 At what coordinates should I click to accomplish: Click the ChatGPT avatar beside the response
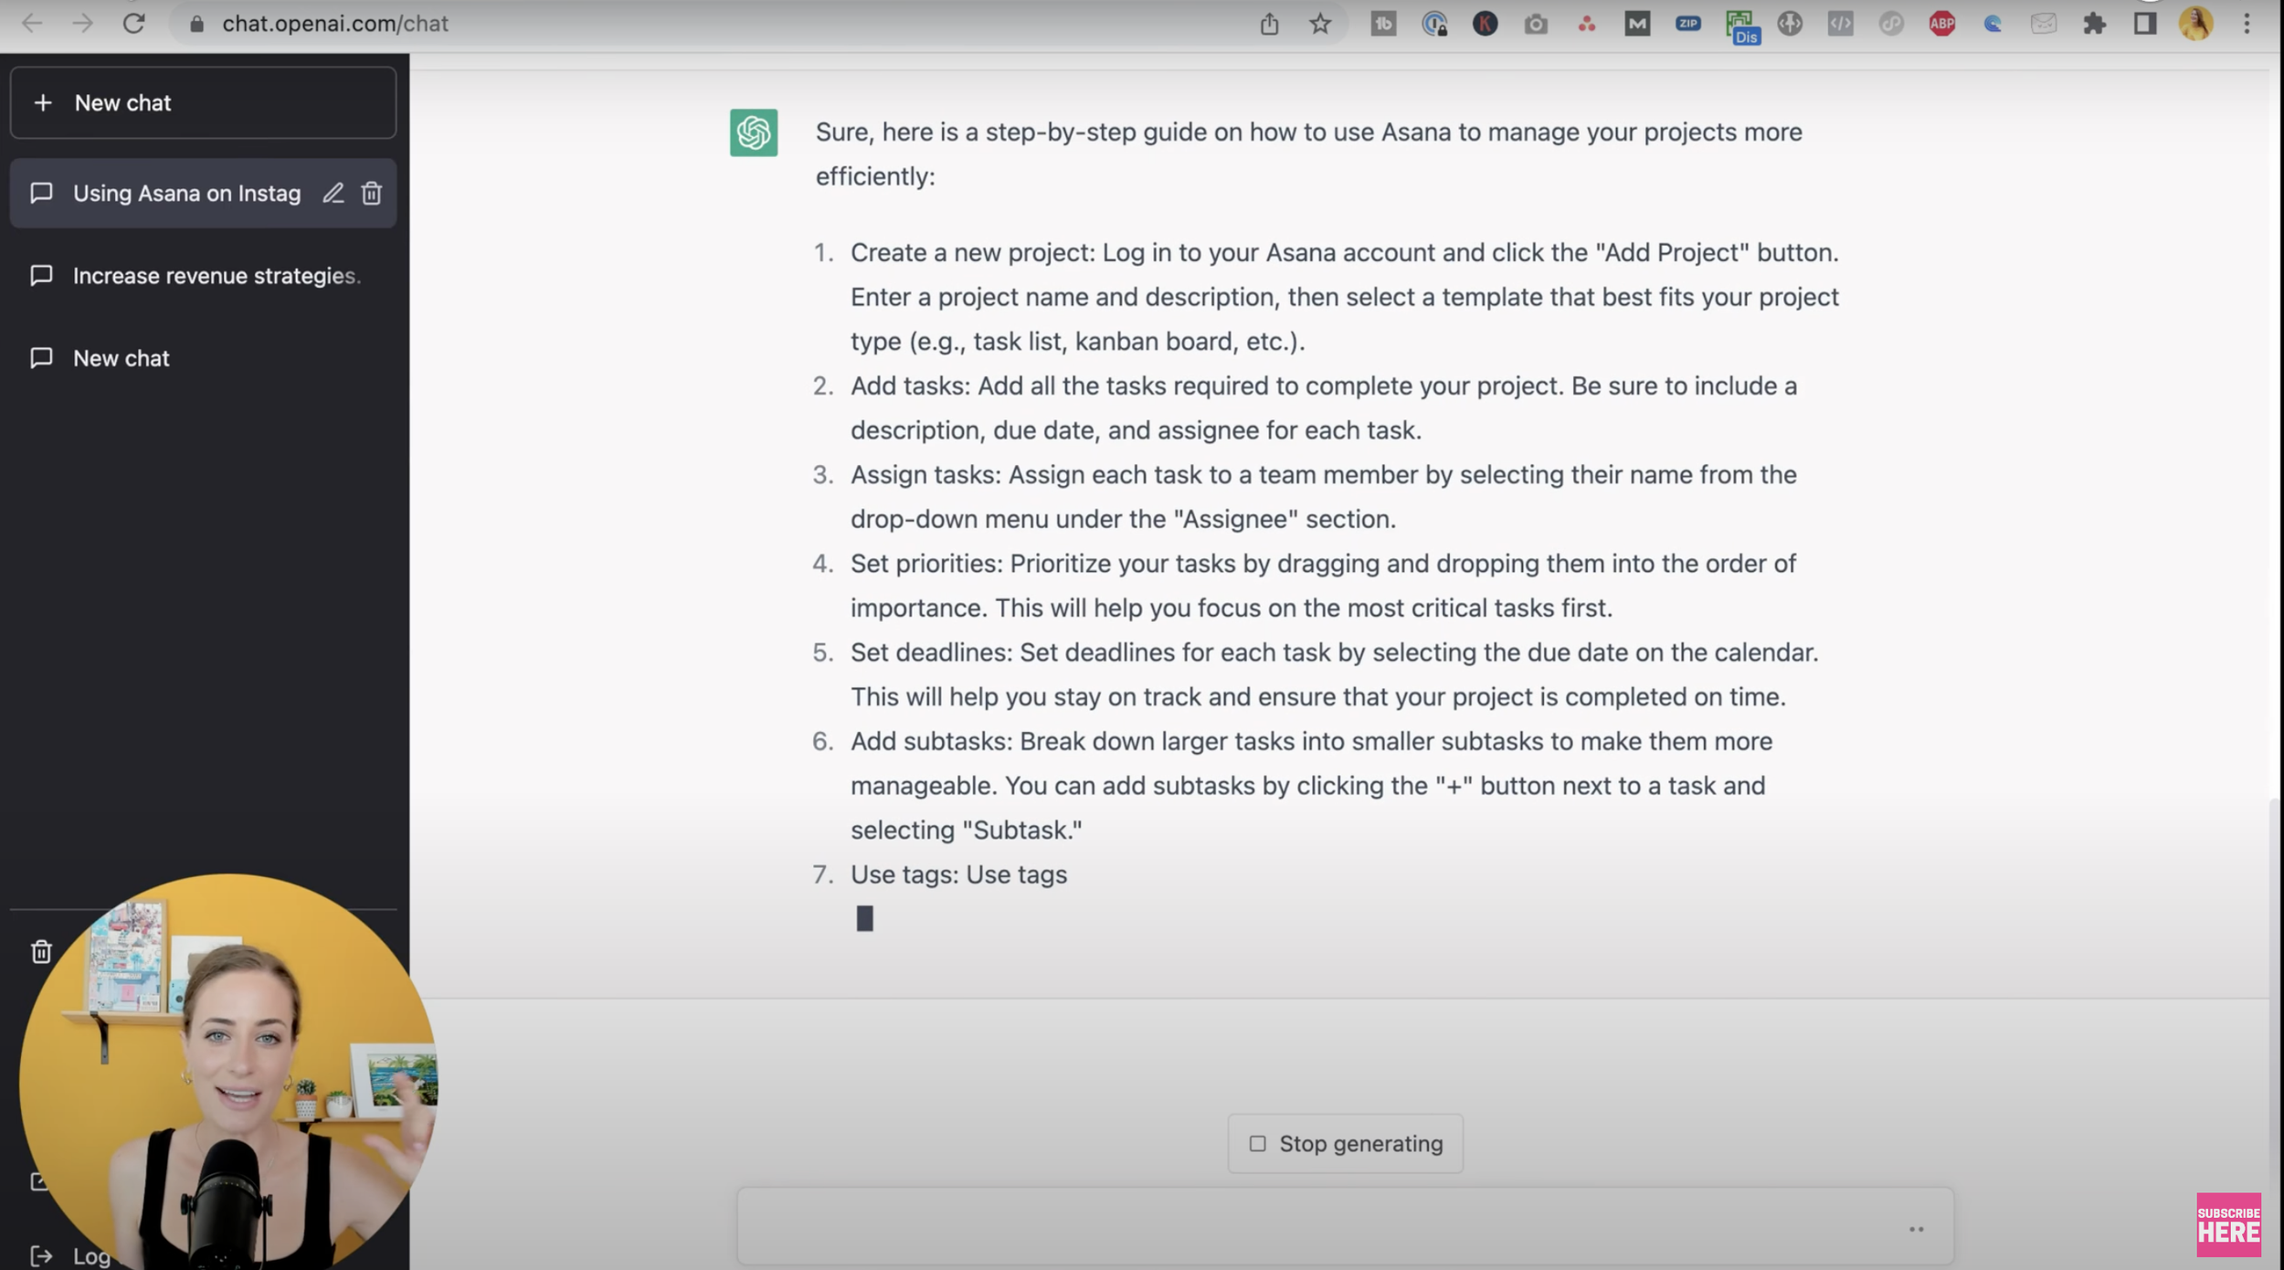pyautogui.click(x=754, y=132)
